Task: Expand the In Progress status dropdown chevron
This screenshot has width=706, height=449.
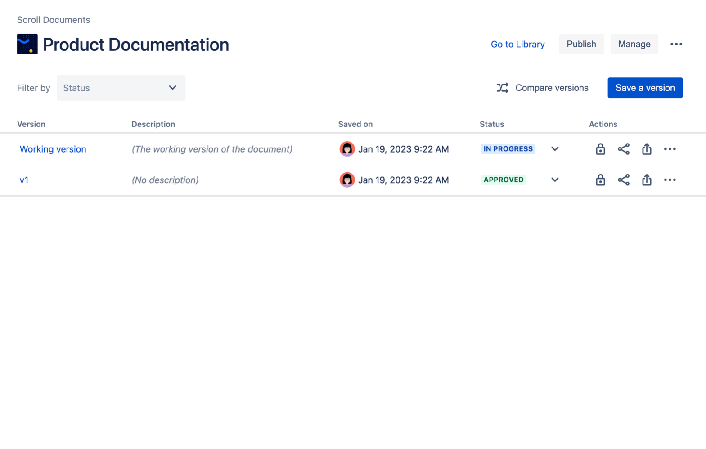Action: (x=555, y=149)
